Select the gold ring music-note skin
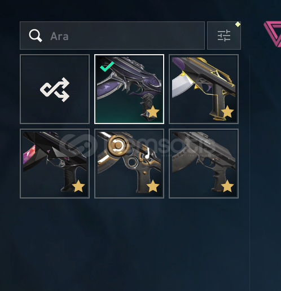This screenshot has width=281, height=291. 129,164
